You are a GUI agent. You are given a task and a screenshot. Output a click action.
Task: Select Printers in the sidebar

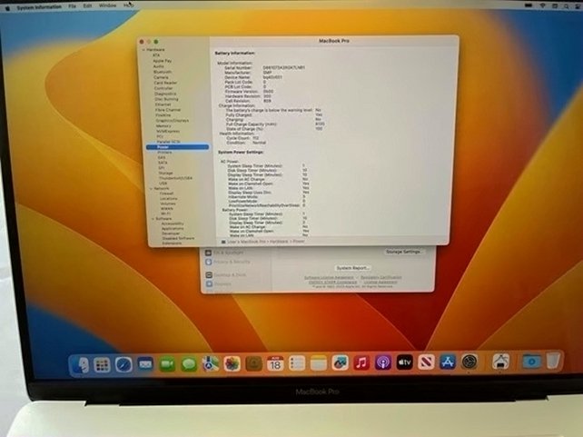(164, 153)
